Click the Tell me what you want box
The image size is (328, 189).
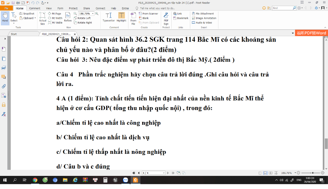[157, 8]
